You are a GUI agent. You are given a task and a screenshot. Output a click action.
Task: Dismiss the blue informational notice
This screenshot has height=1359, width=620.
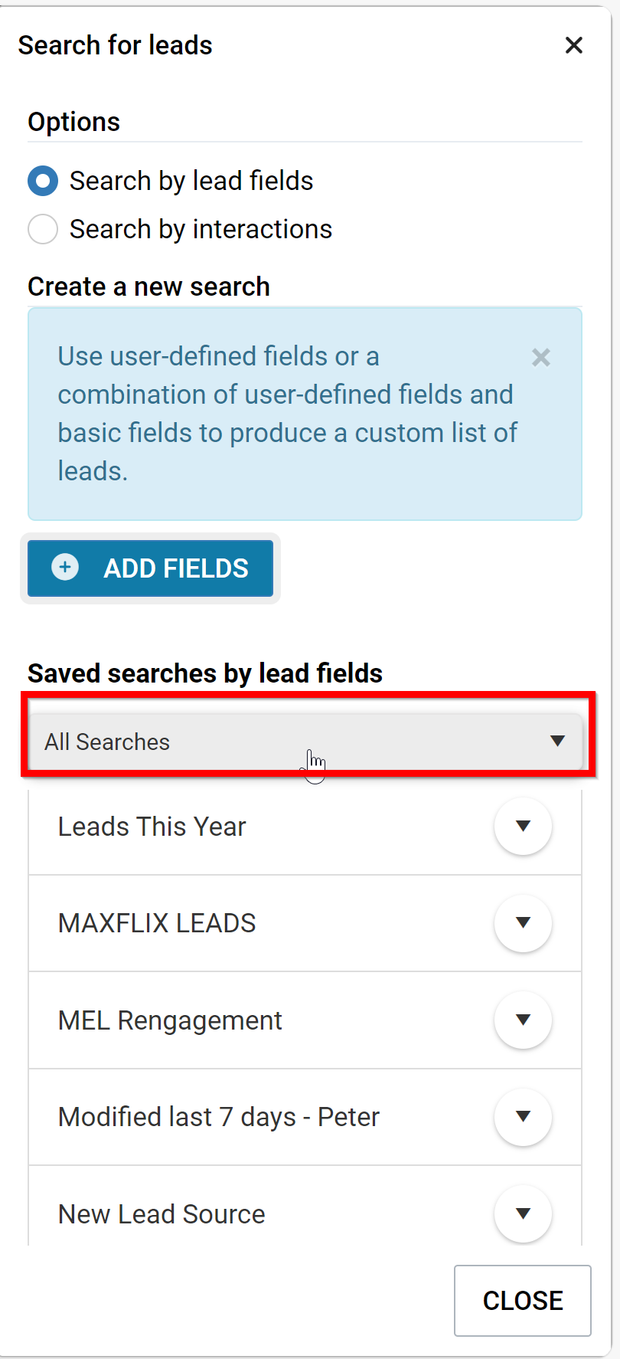540,357
